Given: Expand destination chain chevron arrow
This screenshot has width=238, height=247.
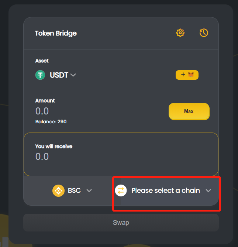Looking at the screenshot, I should click(x=208, y=191).
